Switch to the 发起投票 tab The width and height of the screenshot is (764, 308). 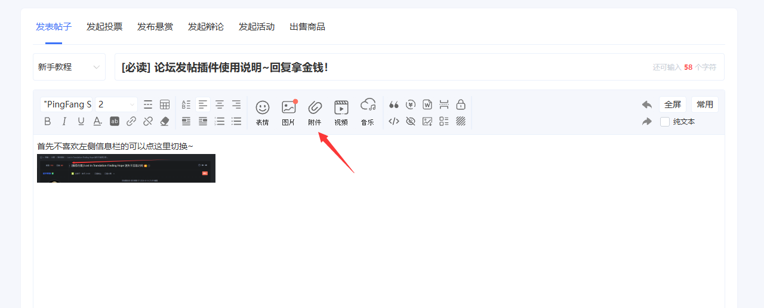point(104,27)
